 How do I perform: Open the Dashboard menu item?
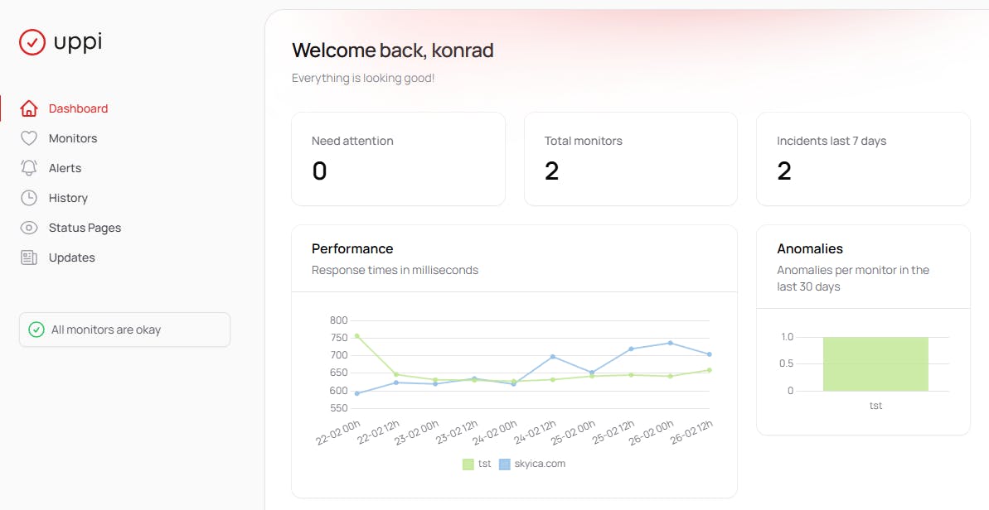pyautogui.click(x=78, y=108)
